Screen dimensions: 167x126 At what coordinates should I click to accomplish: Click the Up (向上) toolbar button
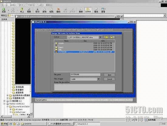pos(22,10)
